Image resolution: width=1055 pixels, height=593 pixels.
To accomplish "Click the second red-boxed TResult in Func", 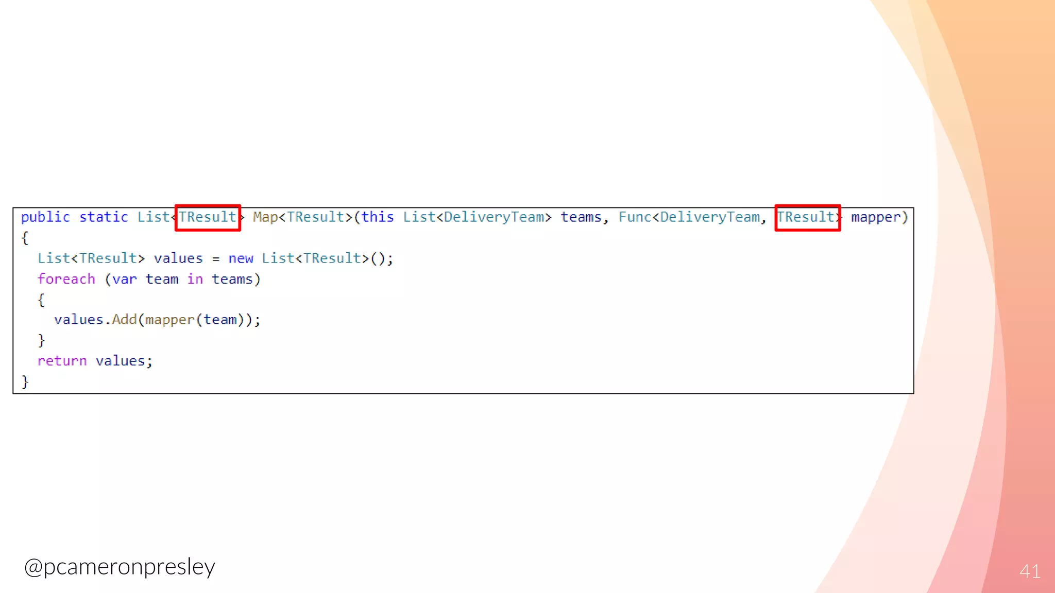I will (807, 217).
